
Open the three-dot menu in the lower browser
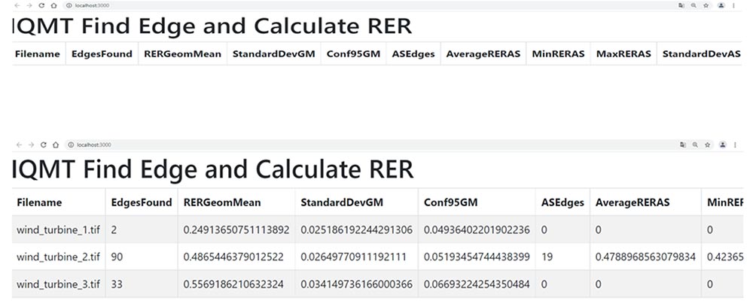(x=734, y=144)
